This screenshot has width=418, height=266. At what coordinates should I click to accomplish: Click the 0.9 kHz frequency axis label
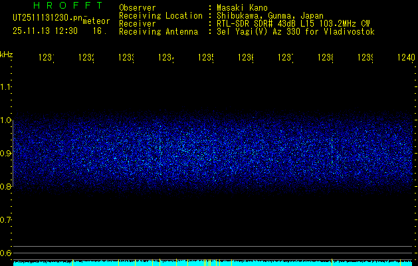[x=6, y=153]
